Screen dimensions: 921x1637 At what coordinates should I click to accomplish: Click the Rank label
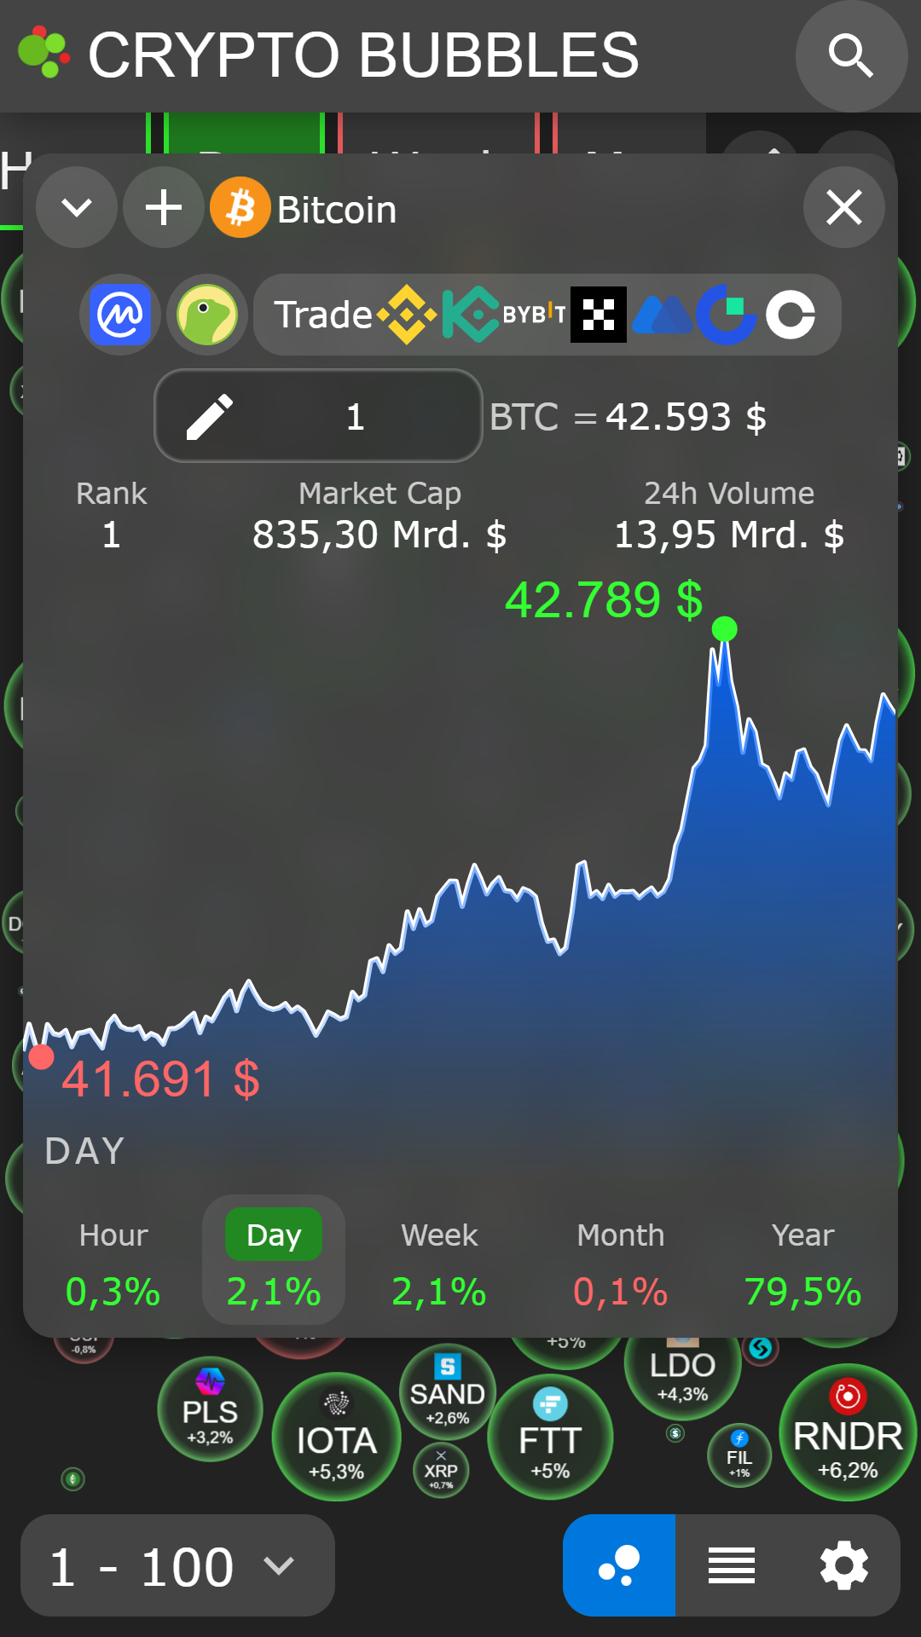coord(111,494)
